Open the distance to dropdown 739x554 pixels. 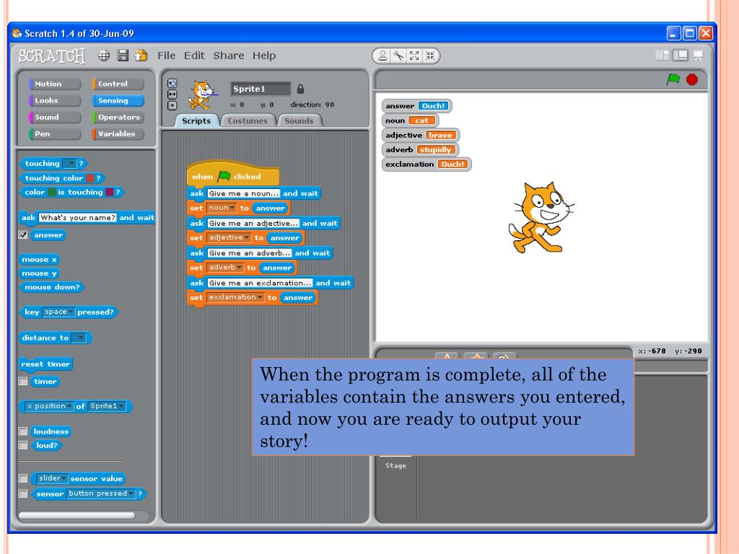79,338
